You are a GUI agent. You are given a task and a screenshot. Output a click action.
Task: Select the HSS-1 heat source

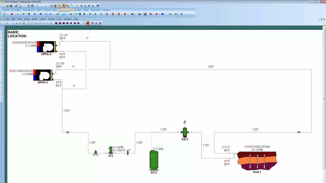point(257,161)
